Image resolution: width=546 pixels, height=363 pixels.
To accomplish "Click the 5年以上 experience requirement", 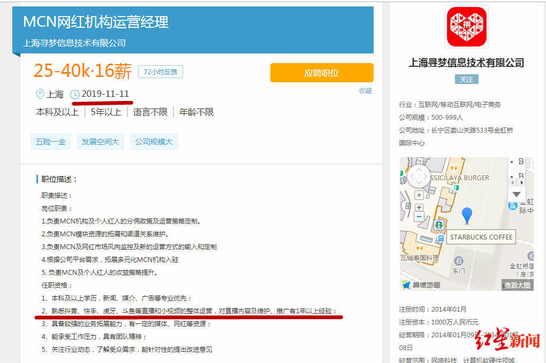I will (x=106, y=112).
